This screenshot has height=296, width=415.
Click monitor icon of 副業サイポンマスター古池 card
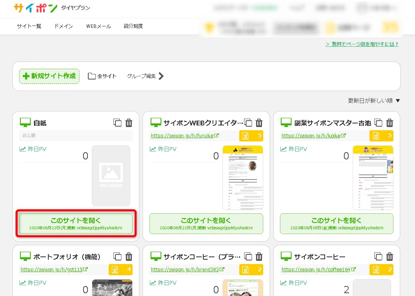(286, 123)
